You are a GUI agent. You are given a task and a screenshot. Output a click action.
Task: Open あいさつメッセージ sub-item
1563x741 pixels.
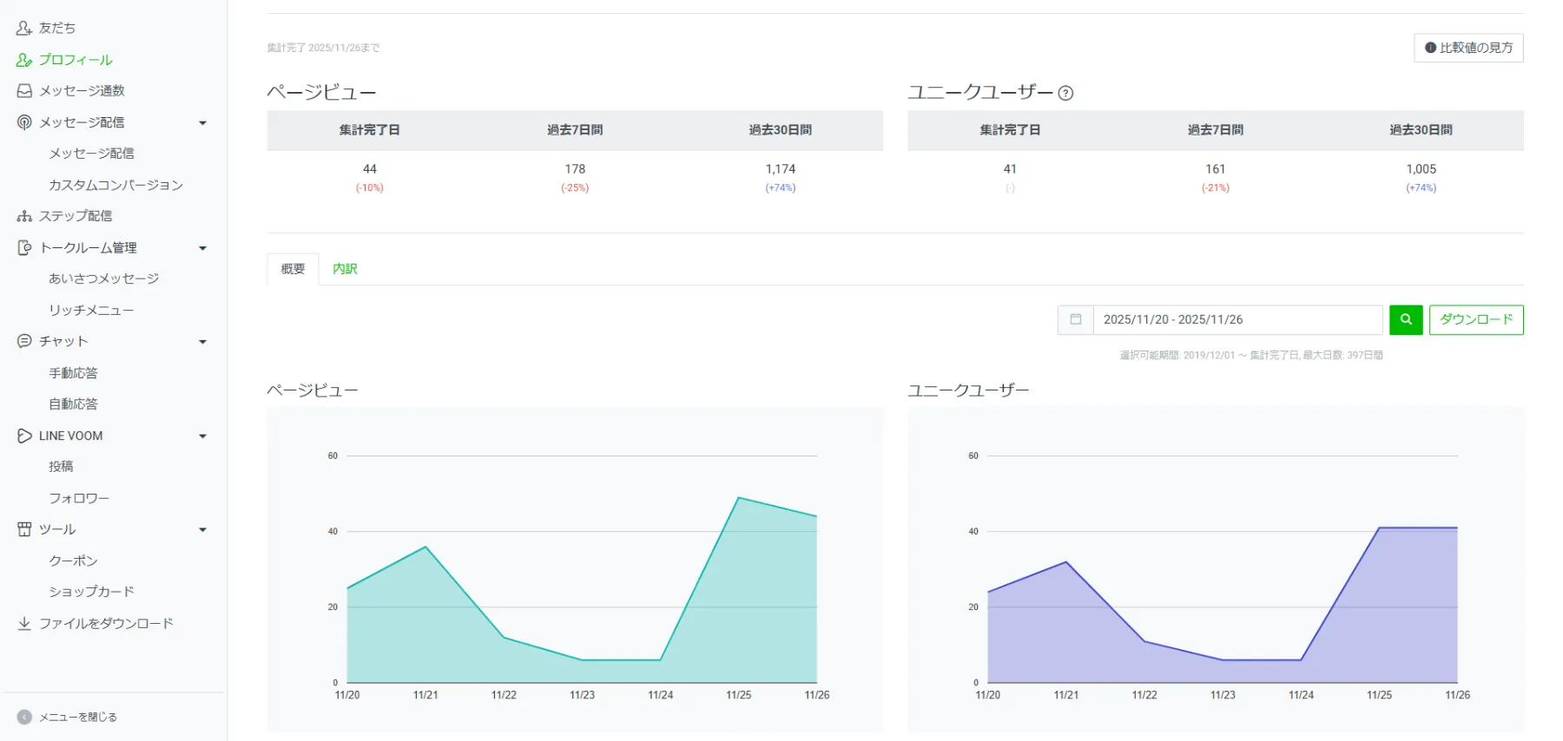click(103, 279)
